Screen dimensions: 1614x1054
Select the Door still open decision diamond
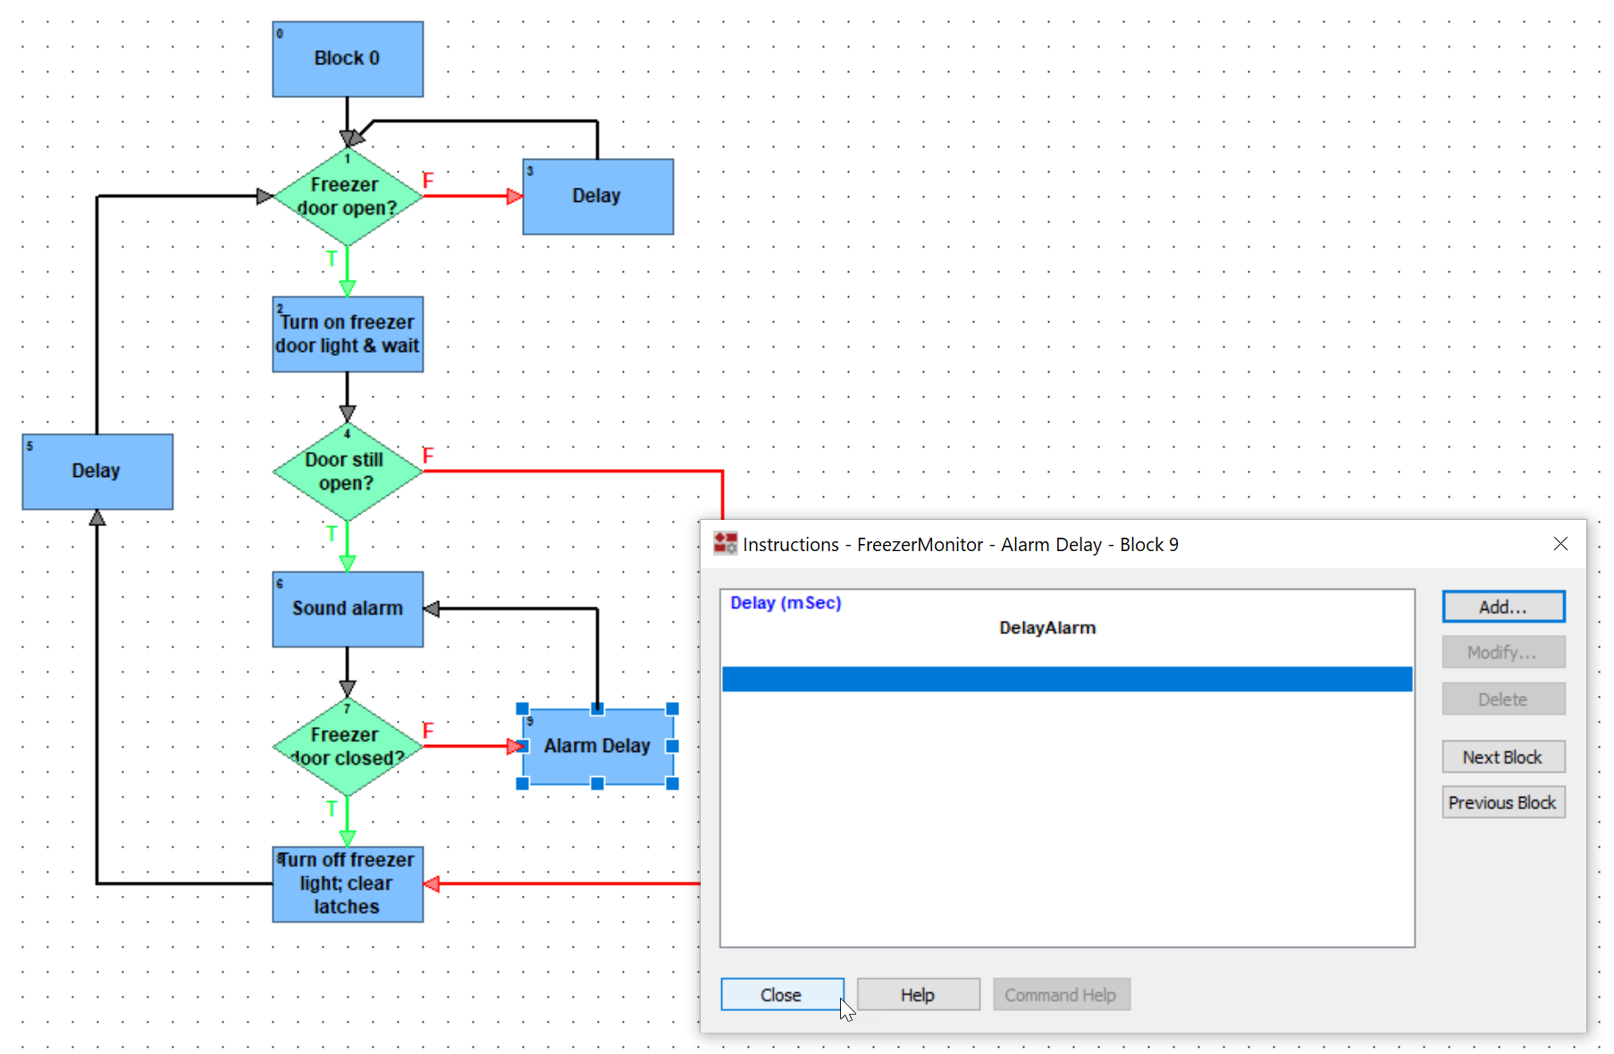coord(346,471)
